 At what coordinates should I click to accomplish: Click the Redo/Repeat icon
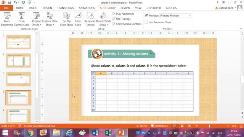point(23,3)
